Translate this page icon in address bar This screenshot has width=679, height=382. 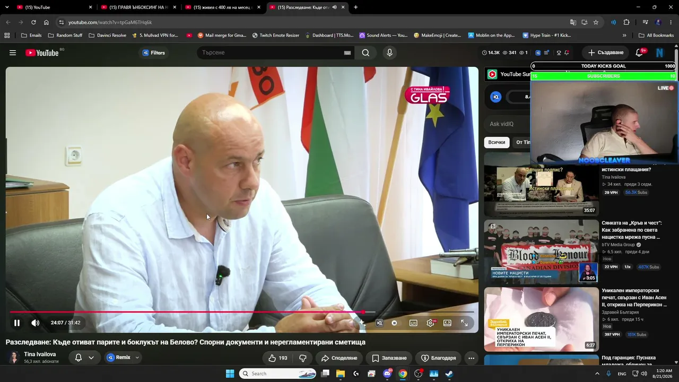[573, 22]
